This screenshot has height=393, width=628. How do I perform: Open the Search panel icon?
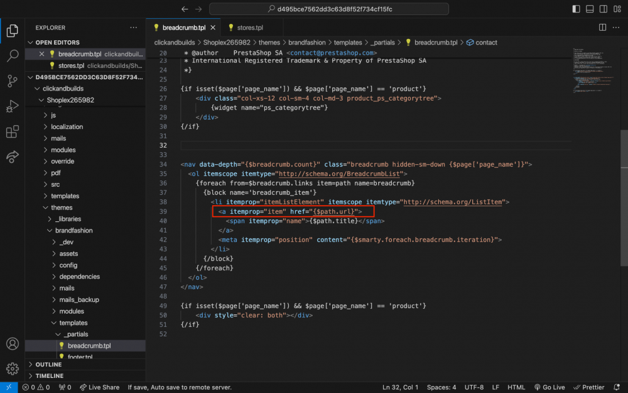click(13, 55)
